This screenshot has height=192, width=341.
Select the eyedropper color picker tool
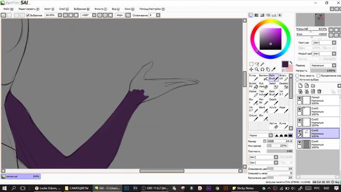tap(273, 69)
